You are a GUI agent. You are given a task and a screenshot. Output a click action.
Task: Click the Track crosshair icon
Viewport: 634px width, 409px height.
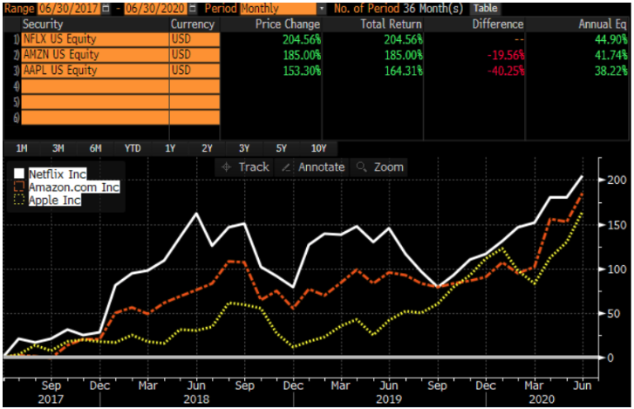[226, 167]
